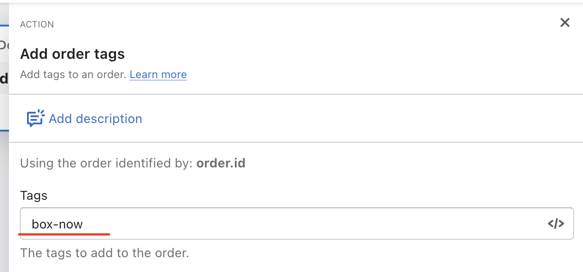Click partially hidden bold d text at left edge
583x272 pixels.
coord(4,79)
